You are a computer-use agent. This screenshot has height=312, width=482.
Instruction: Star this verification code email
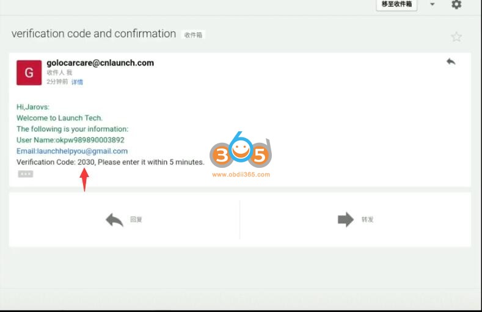(456, 37)
